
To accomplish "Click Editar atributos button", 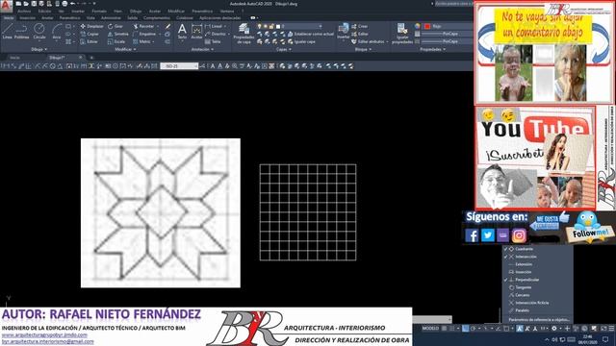I will coord(371,41).
